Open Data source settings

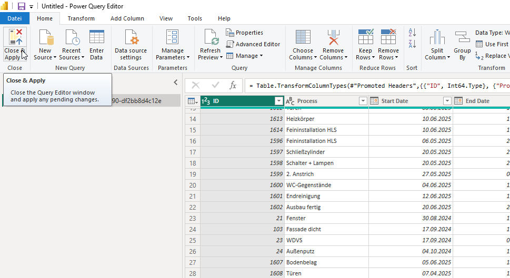point(132,38)
